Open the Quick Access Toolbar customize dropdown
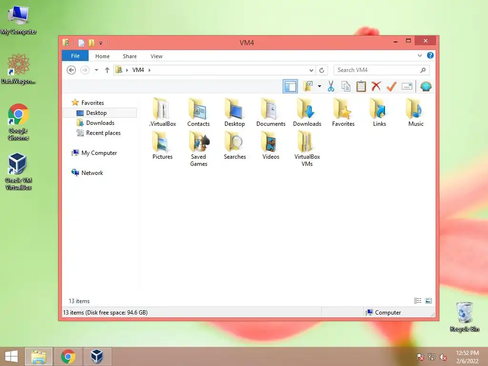Image resolution: width=488 pixels, height=366 pixels. (x=101, y=43)
